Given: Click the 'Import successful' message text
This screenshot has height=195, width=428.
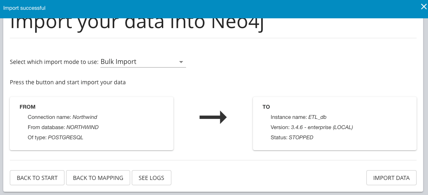Looking at the screenshot, I should (x=24, y=8).
